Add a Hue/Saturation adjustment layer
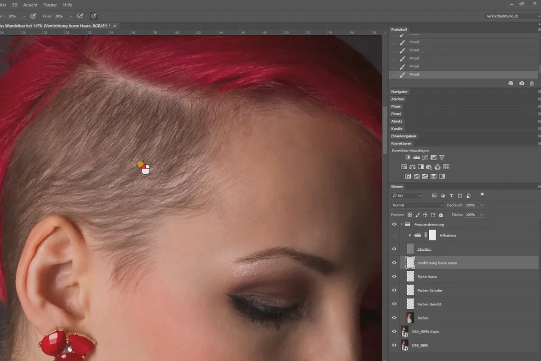541x361 pixels. 404,167
